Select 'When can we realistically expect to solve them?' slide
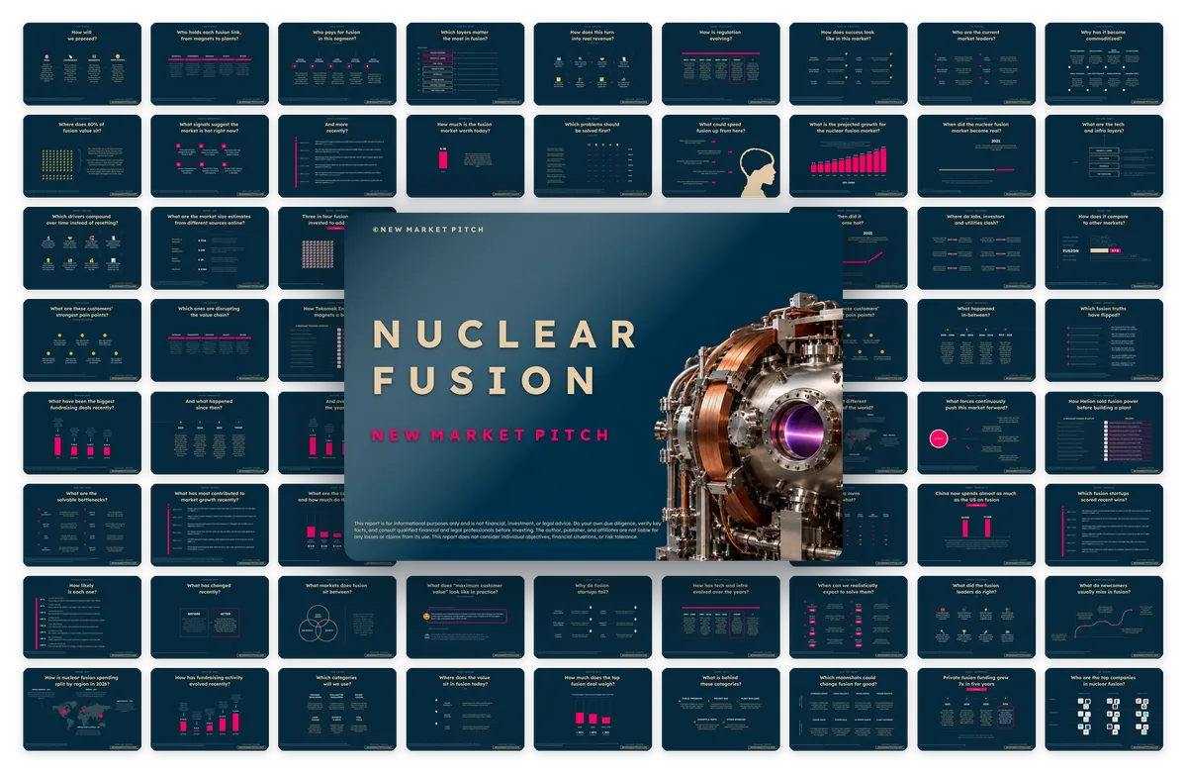The height and width of the screenshot is (774, 1187). (x=849, y=618)
